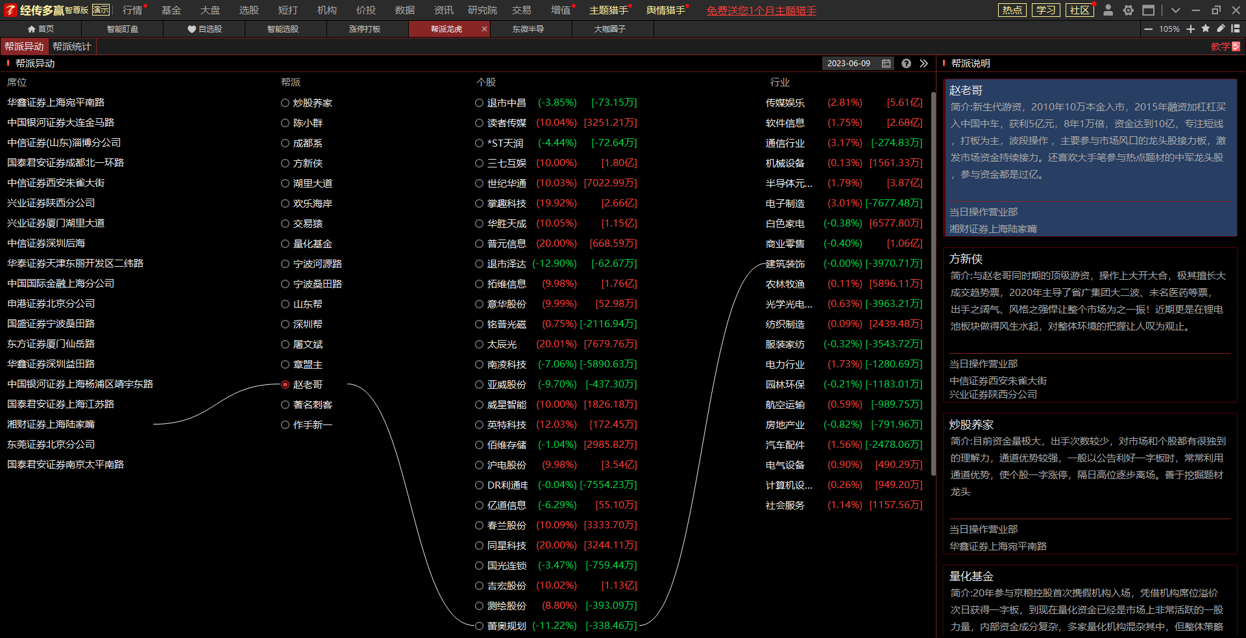Click industry row 建筑装饰
This screenshot has width=1246, height=638.
pos(844,264)
